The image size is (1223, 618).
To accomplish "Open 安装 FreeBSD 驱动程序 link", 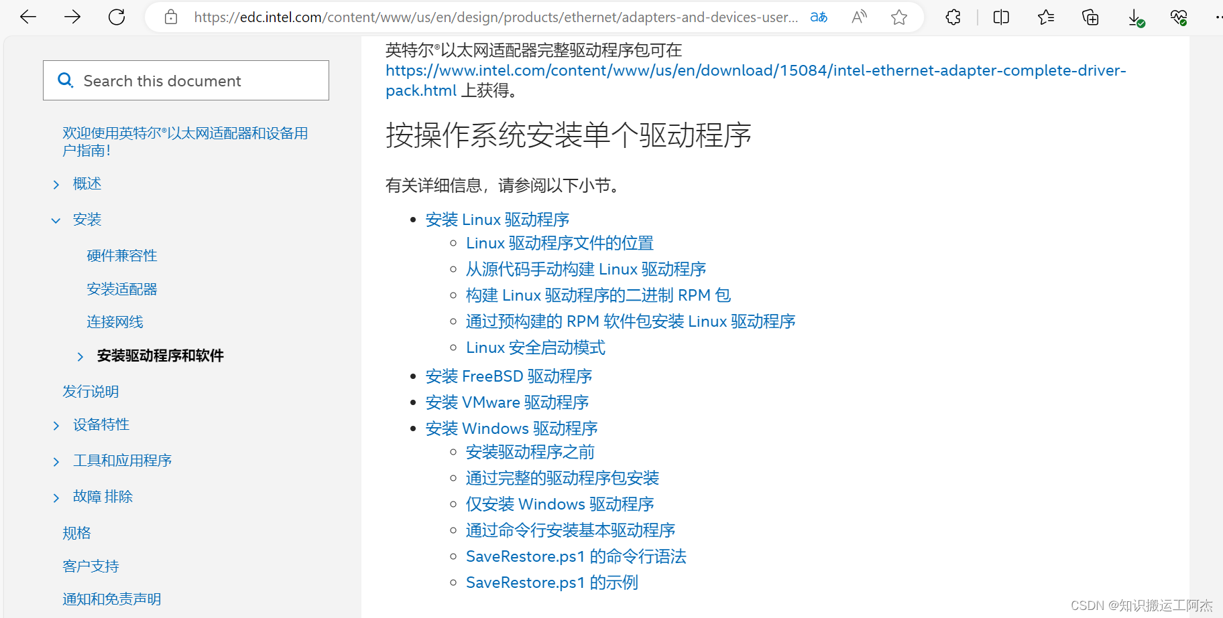I will pyautogui.click(x=509, y=376).
